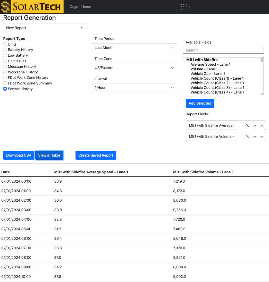Screen dimensions: 269x282
Task: Select Vehicle Gap - Lane 1 field
Action: click(208, 74)
